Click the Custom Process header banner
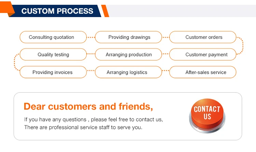Screen dimensions: 256x152 pyautogui.click(x=57, y=11)
